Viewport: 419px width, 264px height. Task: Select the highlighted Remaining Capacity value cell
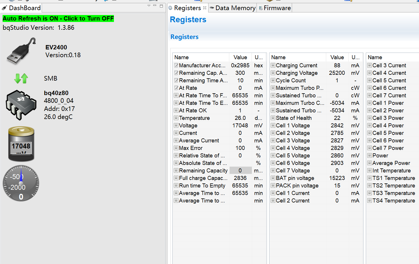pyautogui.click(x=240, y=170)
